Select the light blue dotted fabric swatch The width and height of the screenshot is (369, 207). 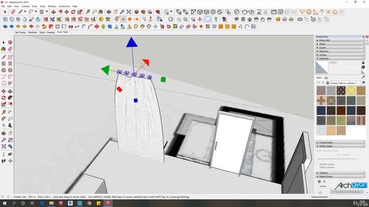tap(321, 131)
